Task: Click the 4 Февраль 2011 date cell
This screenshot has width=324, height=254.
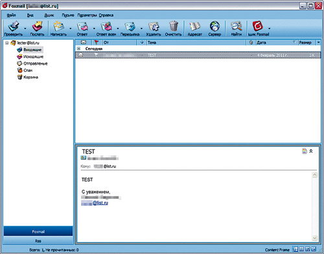Action: click(x=272, y=55)
